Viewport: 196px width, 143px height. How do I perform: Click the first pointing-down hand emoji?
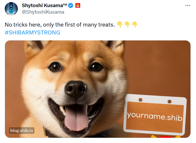point(120,25)
